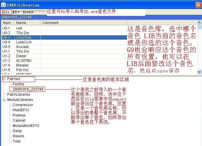The height and width of the screenshot is (146, 202).
Task: Sort the list by Name column header
Action: 27,23
